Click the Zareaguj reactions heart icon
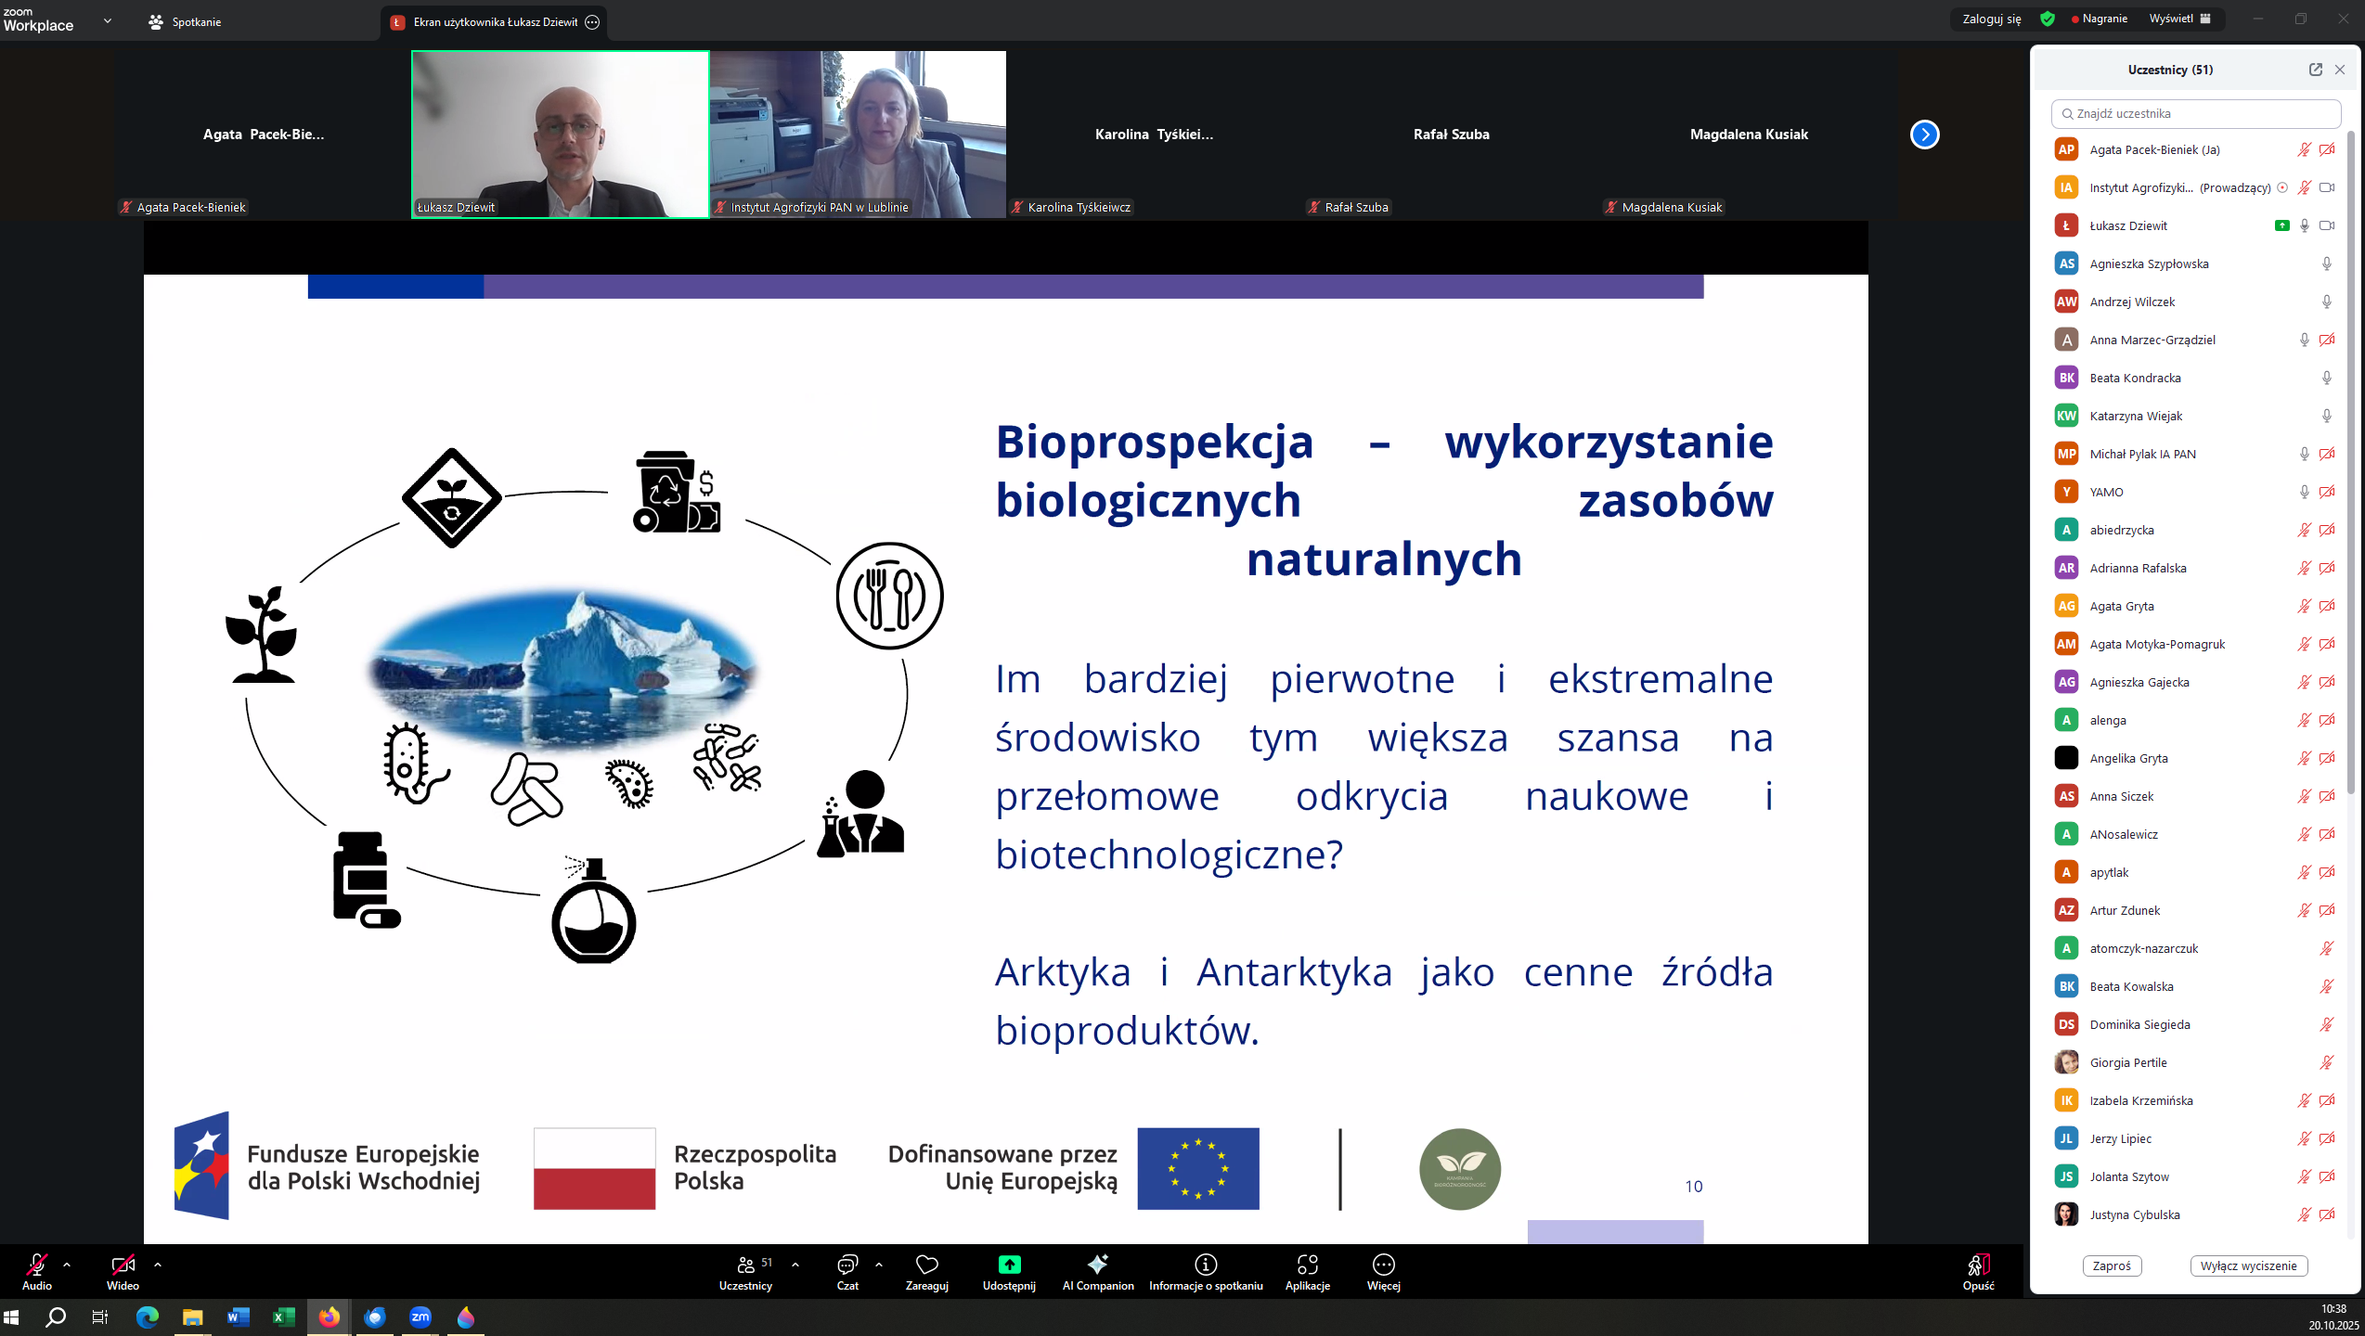Image resolution: width=2365 pixels, height=1336 pixels. (926, 1265)
